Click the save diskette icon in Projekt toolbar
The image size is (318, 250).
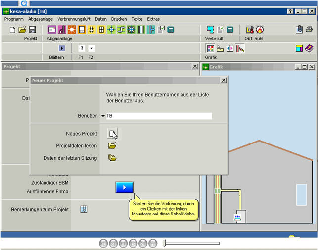coord(32,30)
